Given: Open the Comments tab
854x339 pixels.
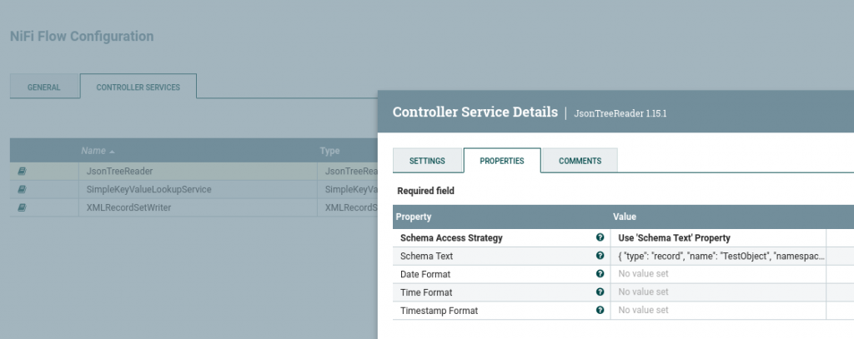Looking at the screenshot, I should pyautogui.click(x=580, y=161).
